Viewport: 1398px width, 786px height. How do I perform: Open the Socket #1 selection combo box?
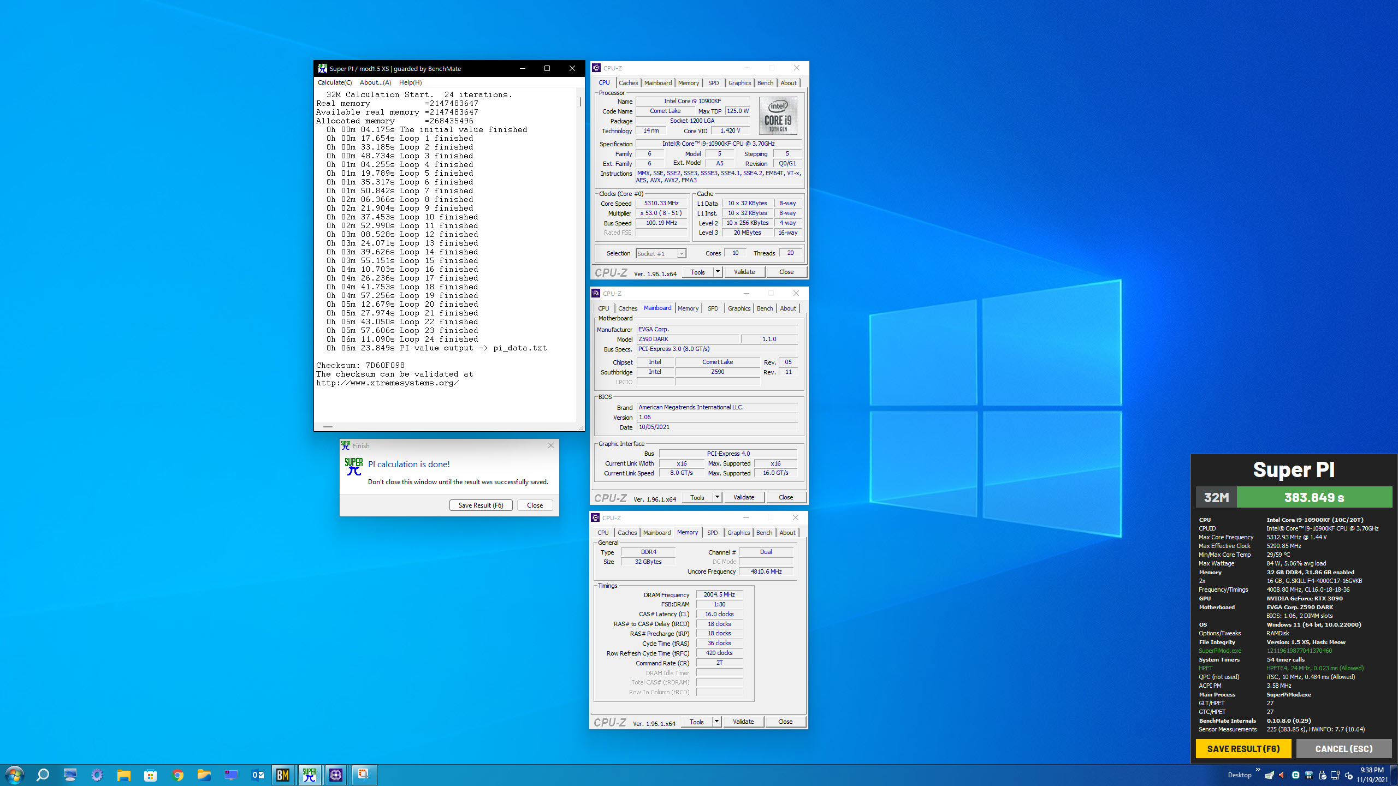coord(661,253)
